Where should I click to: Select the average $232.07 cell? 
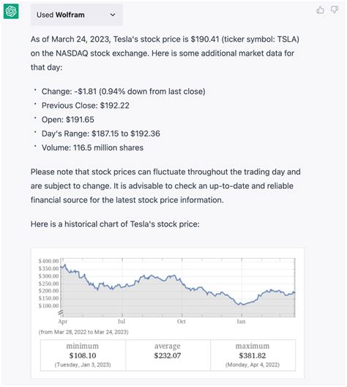pos(168,355)
